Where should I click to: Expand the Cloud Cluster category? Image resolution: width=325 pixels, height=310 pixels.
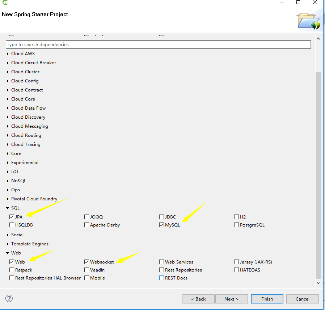8,72
